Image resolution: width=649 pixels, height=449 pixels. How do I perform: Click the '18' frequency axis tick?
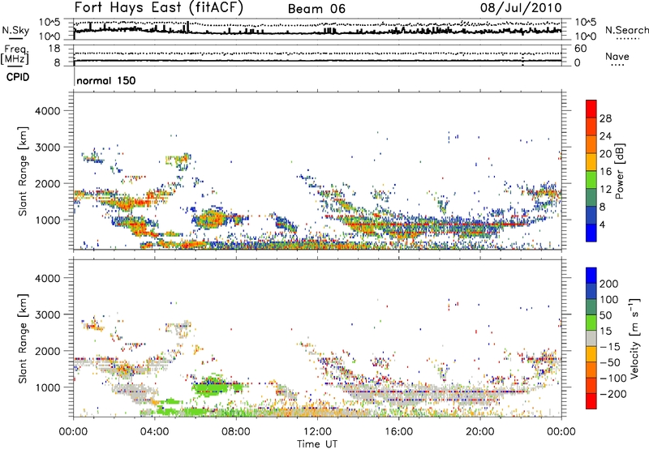(x=54, y=49)
